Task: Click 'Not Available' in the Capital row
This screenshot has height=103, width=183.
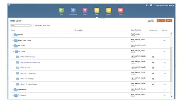Action: pyautogui.click(x=136, y=34)
